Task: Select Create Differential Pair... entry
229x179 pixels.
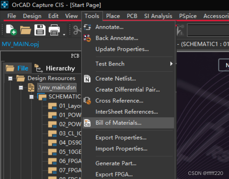Action: [x=128, y=89]
